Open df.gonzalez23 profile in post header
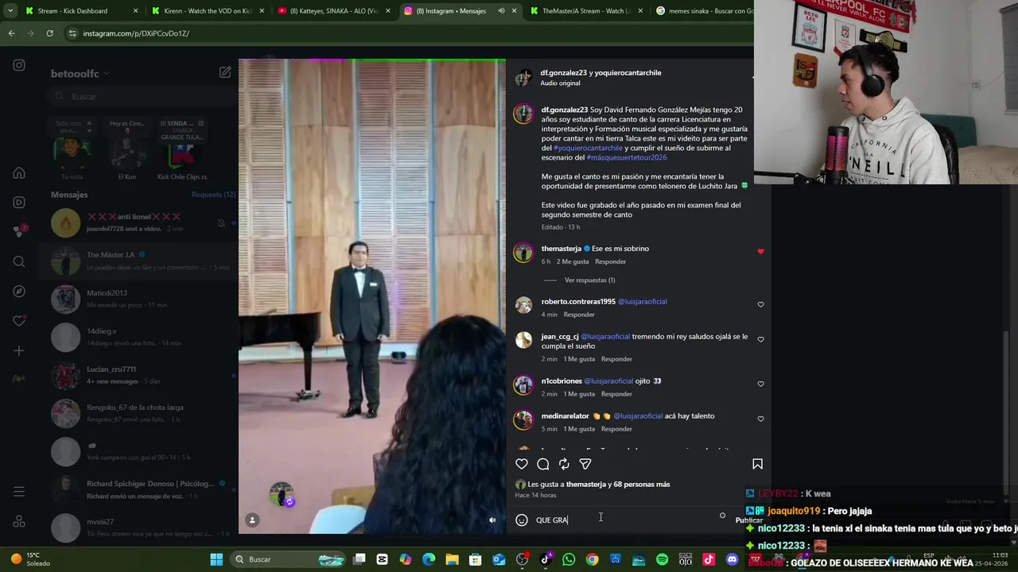 (x=563, y=72)
